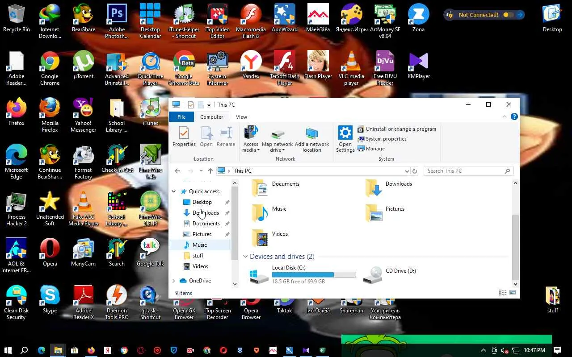Open the Recycle Bin desktop icon
Screen dimensions: 572x357
17,19
